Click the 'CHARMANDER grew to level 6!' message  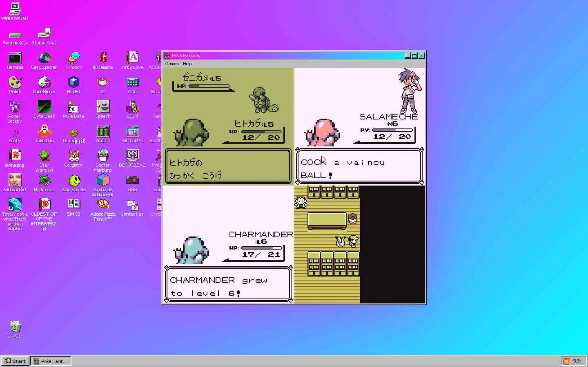coord(218,287)
